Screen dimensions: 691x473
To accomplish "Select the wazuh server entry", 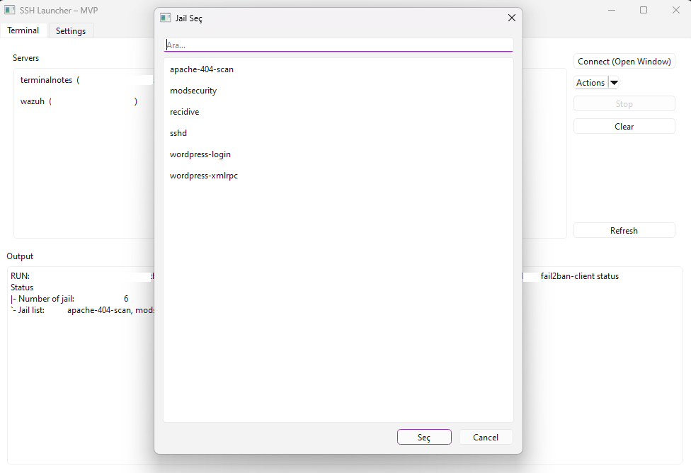I will click(x=33, y=101).
